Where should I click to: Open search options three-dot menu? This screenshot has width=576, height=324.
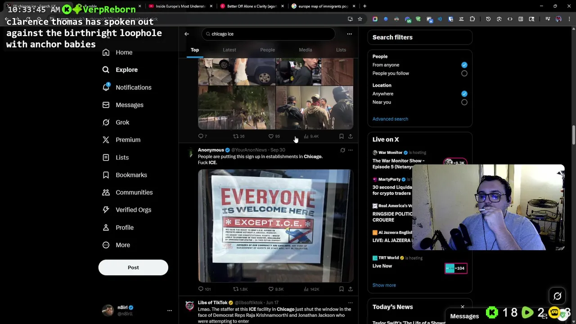(349, 34)
